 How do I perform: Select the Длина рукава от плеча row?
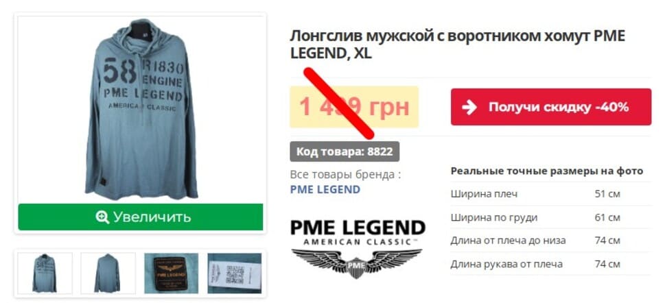point(550,264)
